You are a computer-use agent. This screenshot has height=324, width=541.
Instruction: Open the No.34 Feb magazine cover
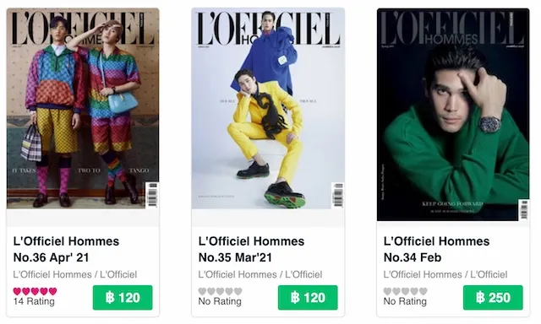point(453,115)
